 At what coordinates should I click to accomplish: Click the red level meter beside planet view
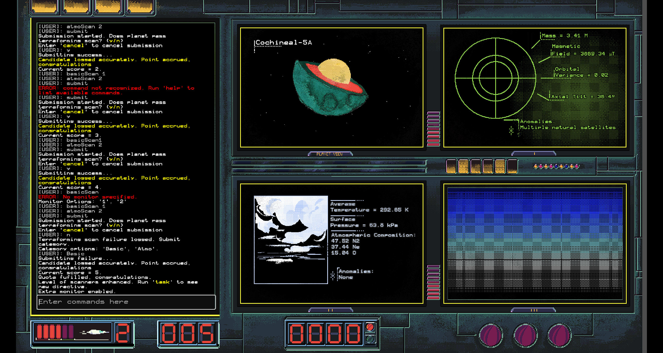[433, 129]
